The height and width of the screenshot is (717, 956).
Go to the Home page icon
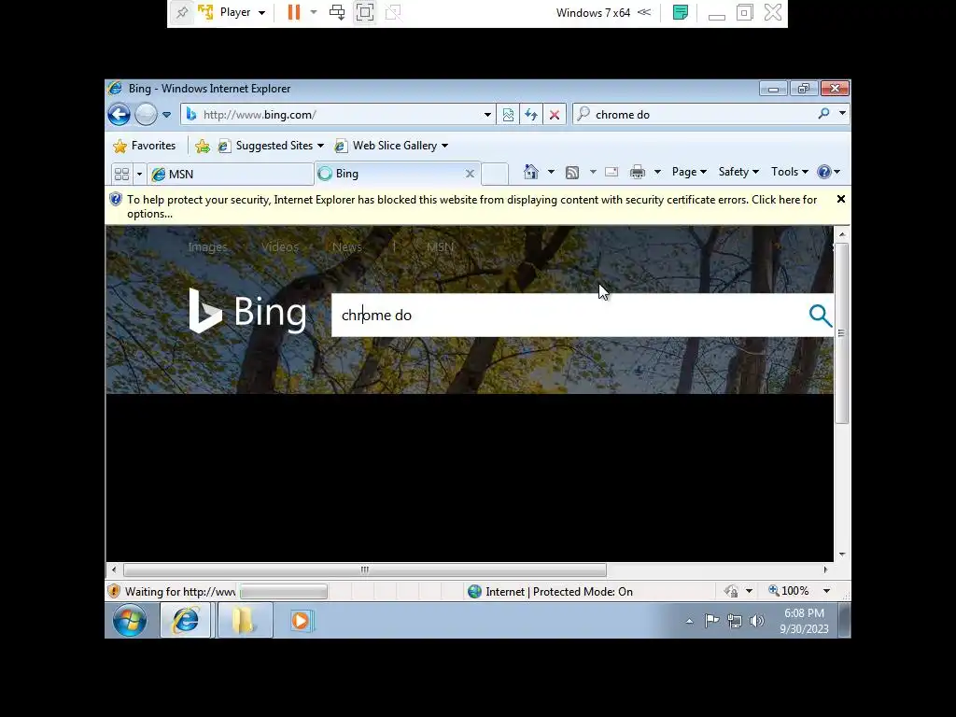point(531,172)
